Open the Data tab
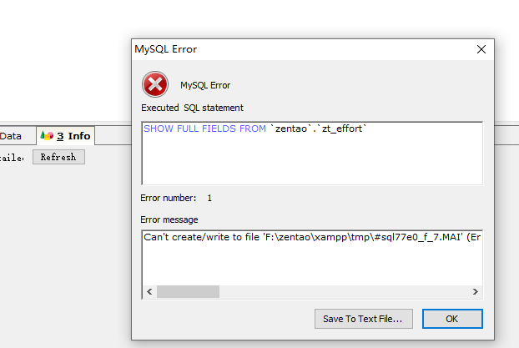Screen dimensions: 519x348 pyautogui.click(x=11, y=135)
